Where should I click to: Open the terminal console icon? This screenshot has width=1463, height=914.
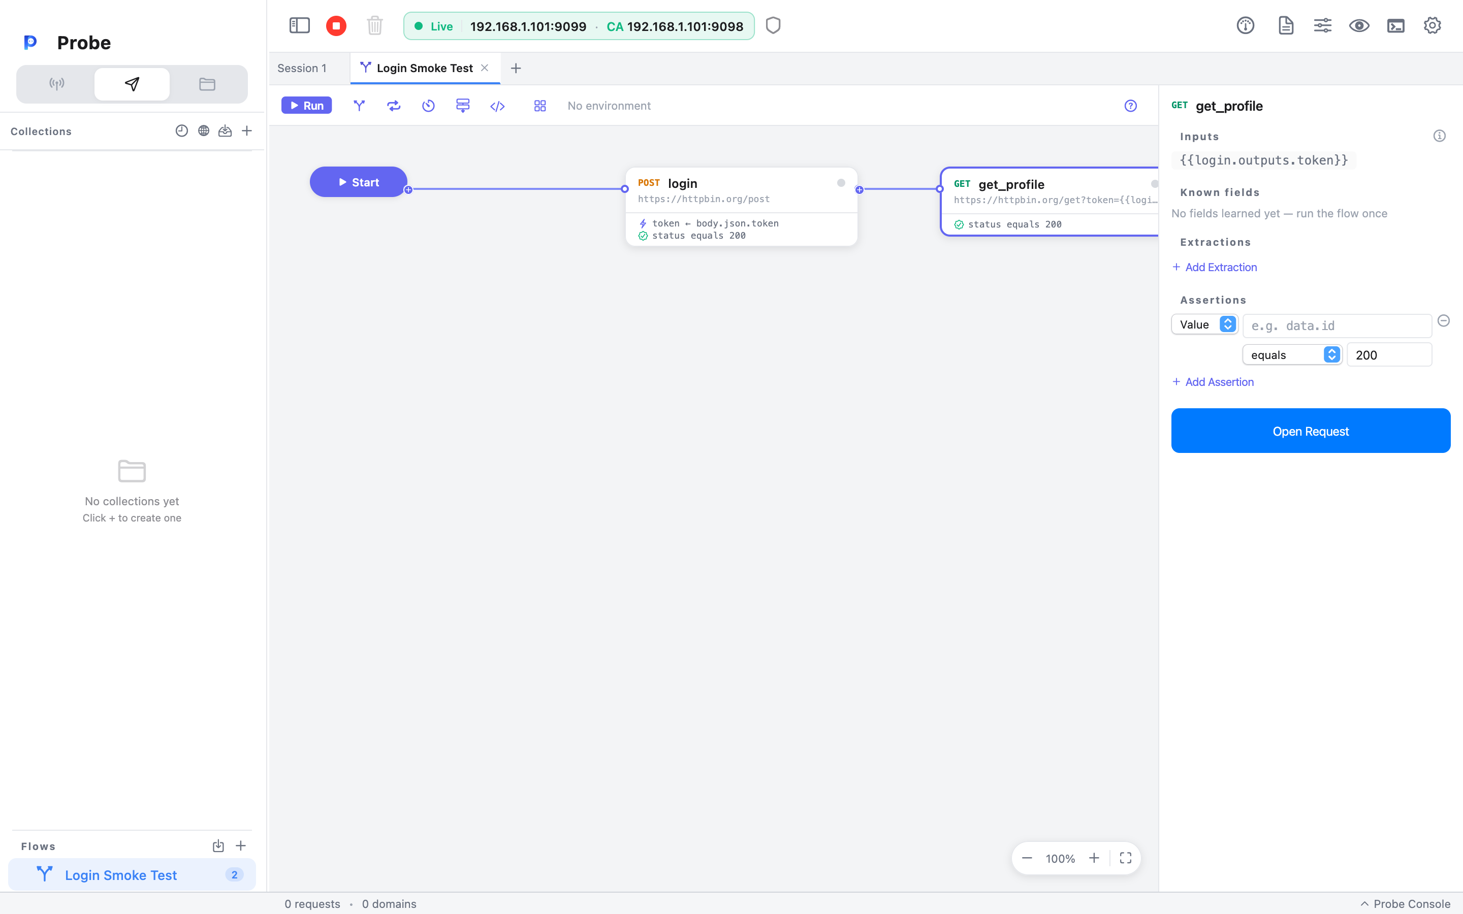tap(1396, 25)
